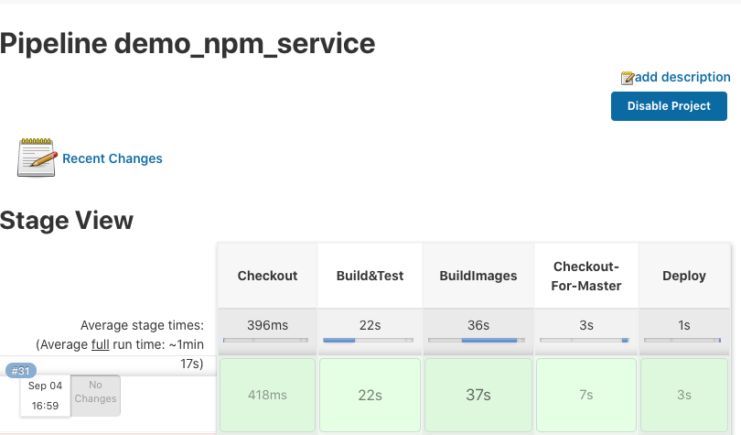Select the Build&Test stage column header
The height and width of the screenshot is (435, 741).
pos(370,276)
